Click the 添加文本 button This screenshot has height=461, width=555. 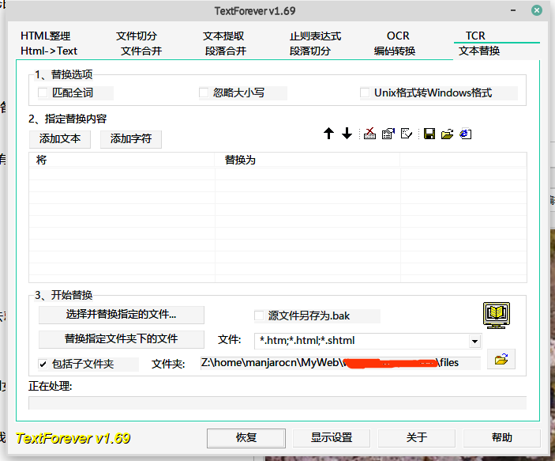60,139
